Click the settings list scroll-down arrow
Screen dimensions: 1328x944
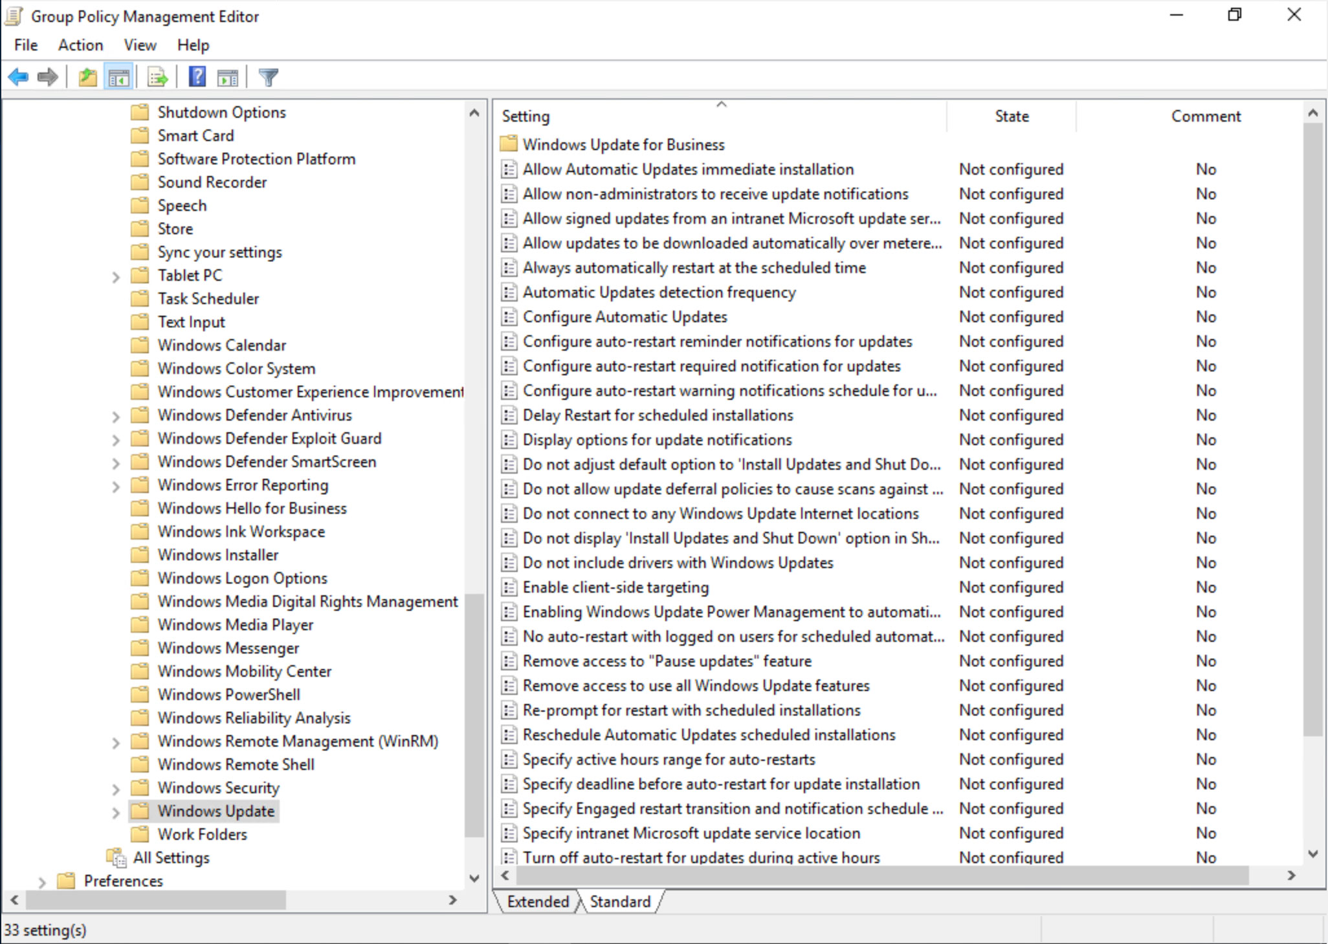pyautogui.click(x=1313, y=854)
